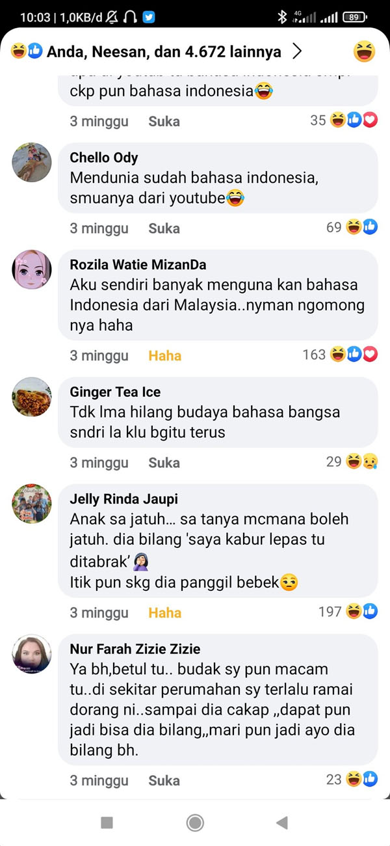Tap the Android back triangle button

pyautogui.click(x=281, y=823)
